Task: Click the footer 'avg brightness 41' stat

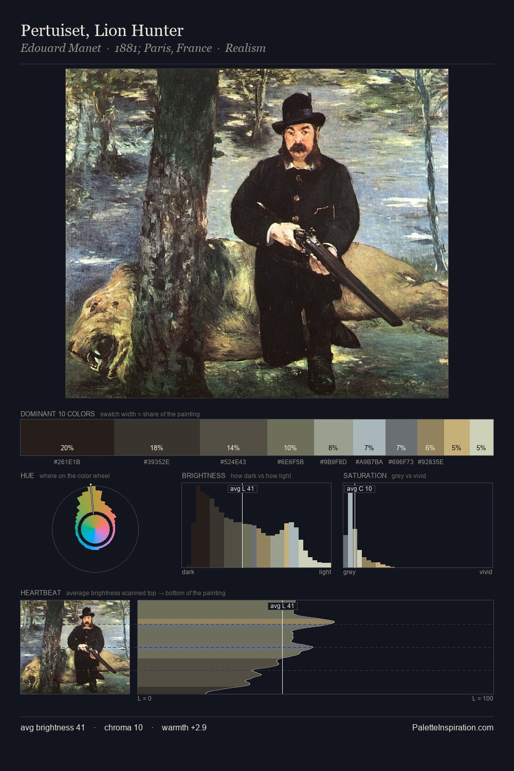Action: (x=53, y=727)
